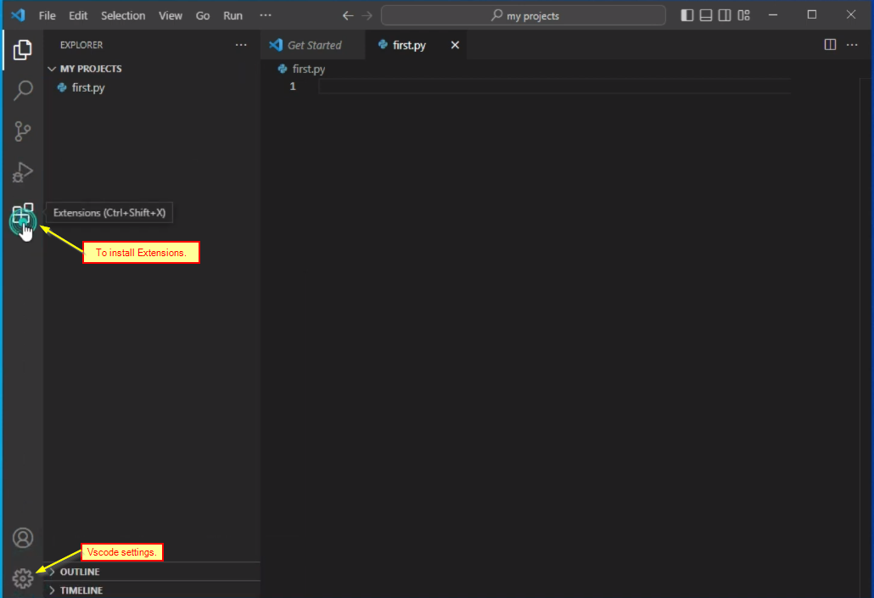Click the navigate back arrow
This screenshot has width=874, height=598.
(x=347, y=14)
